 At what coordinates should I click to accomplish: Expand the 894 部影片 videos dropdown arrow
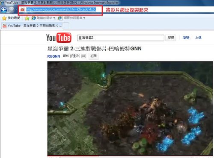pyautogui.click(x=83, y=56)
